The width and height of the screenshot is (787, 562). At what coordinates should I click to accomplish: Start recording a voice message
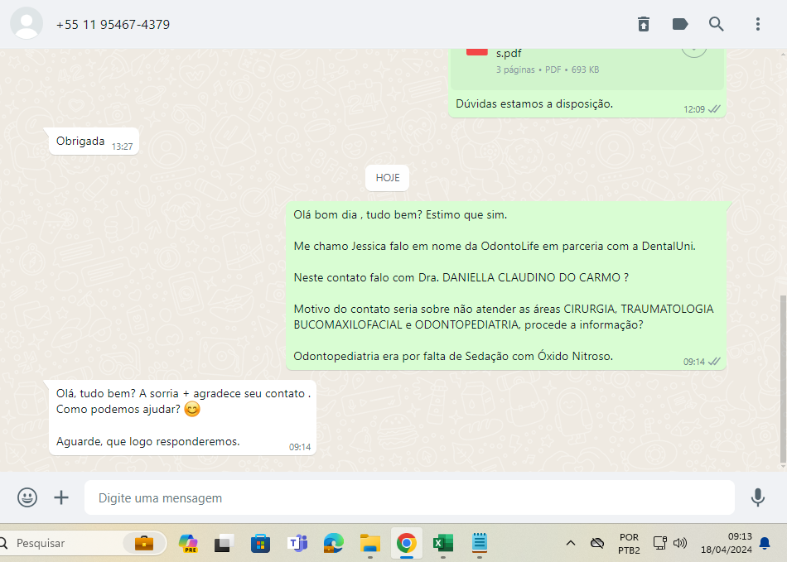[x=757, y=497]
